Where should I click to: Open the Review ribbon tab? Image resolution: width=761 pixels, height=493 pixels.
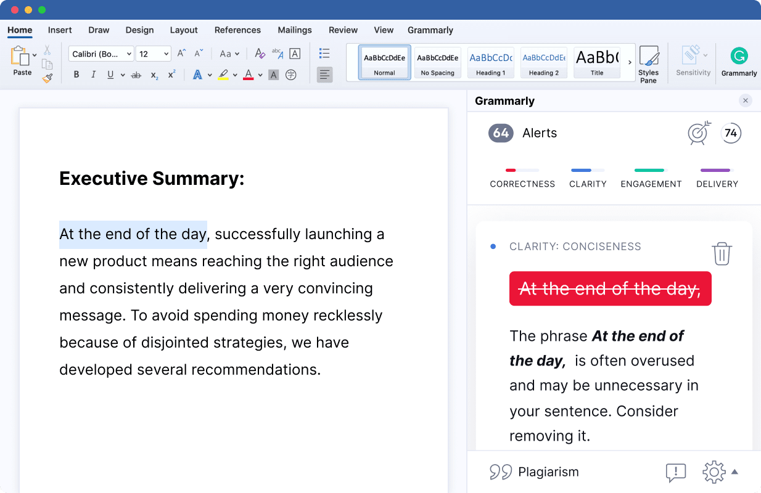[x=343, y=30]
